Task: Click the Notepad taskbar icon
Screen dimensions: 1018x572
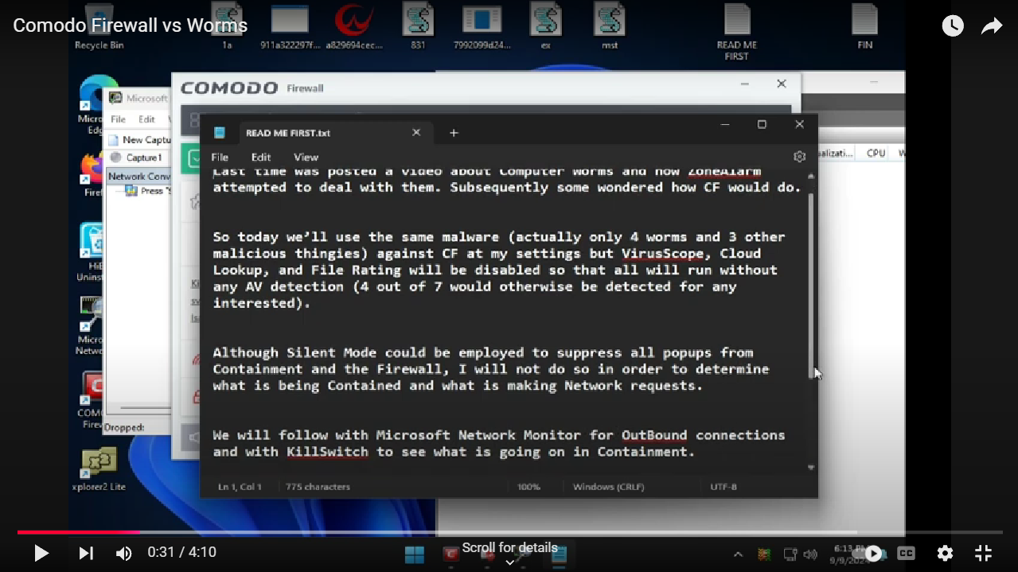Action: [x=560, y=554]
